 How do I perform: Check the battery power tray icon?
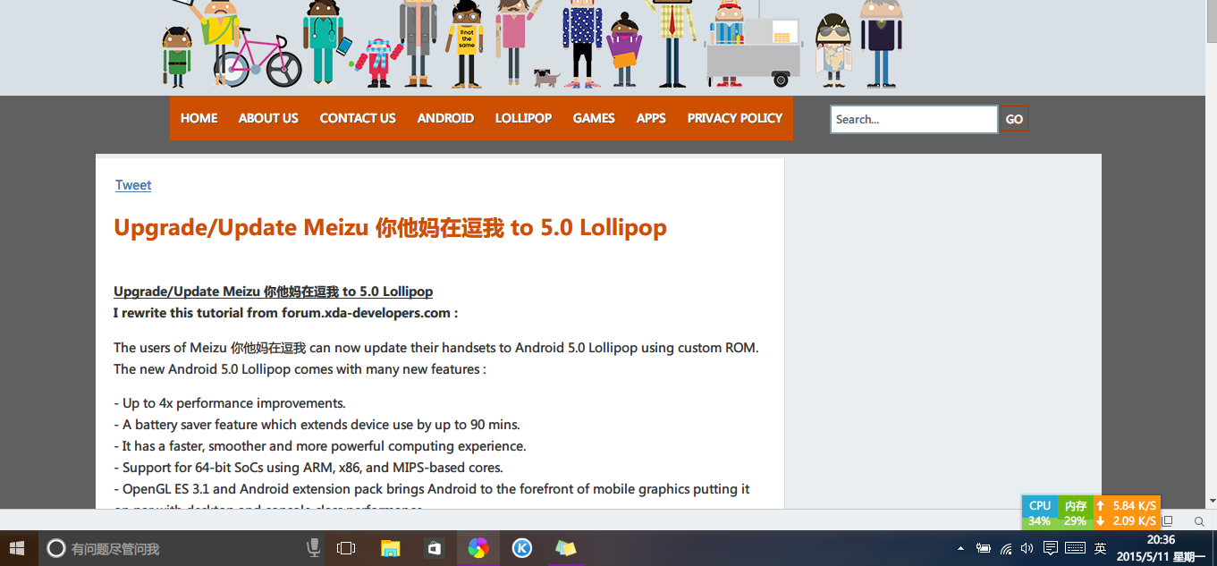[984, 548]
